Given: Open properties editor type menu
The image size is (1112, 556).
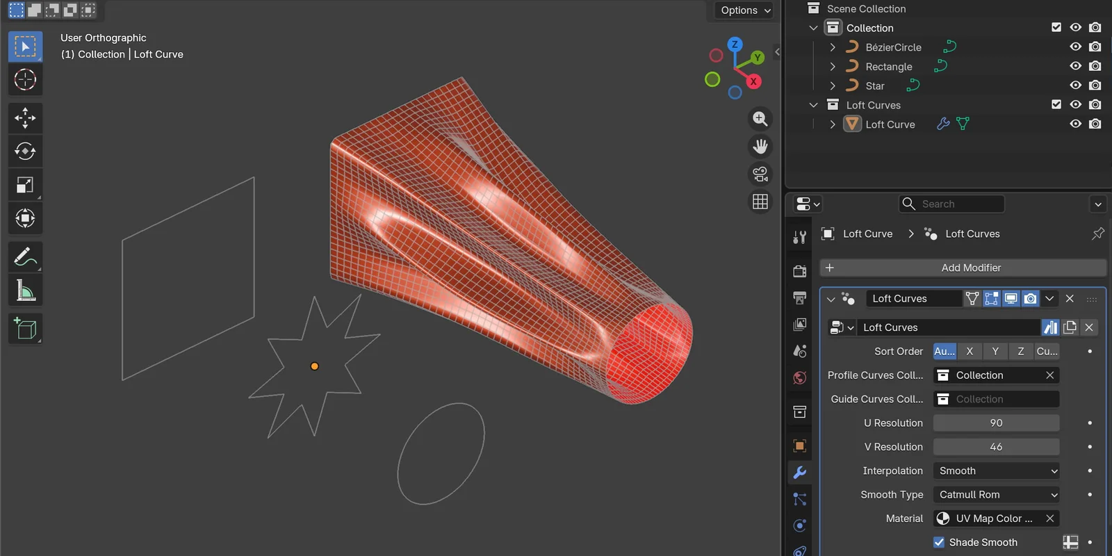Looking at the screenshot, I should (806, 204).
